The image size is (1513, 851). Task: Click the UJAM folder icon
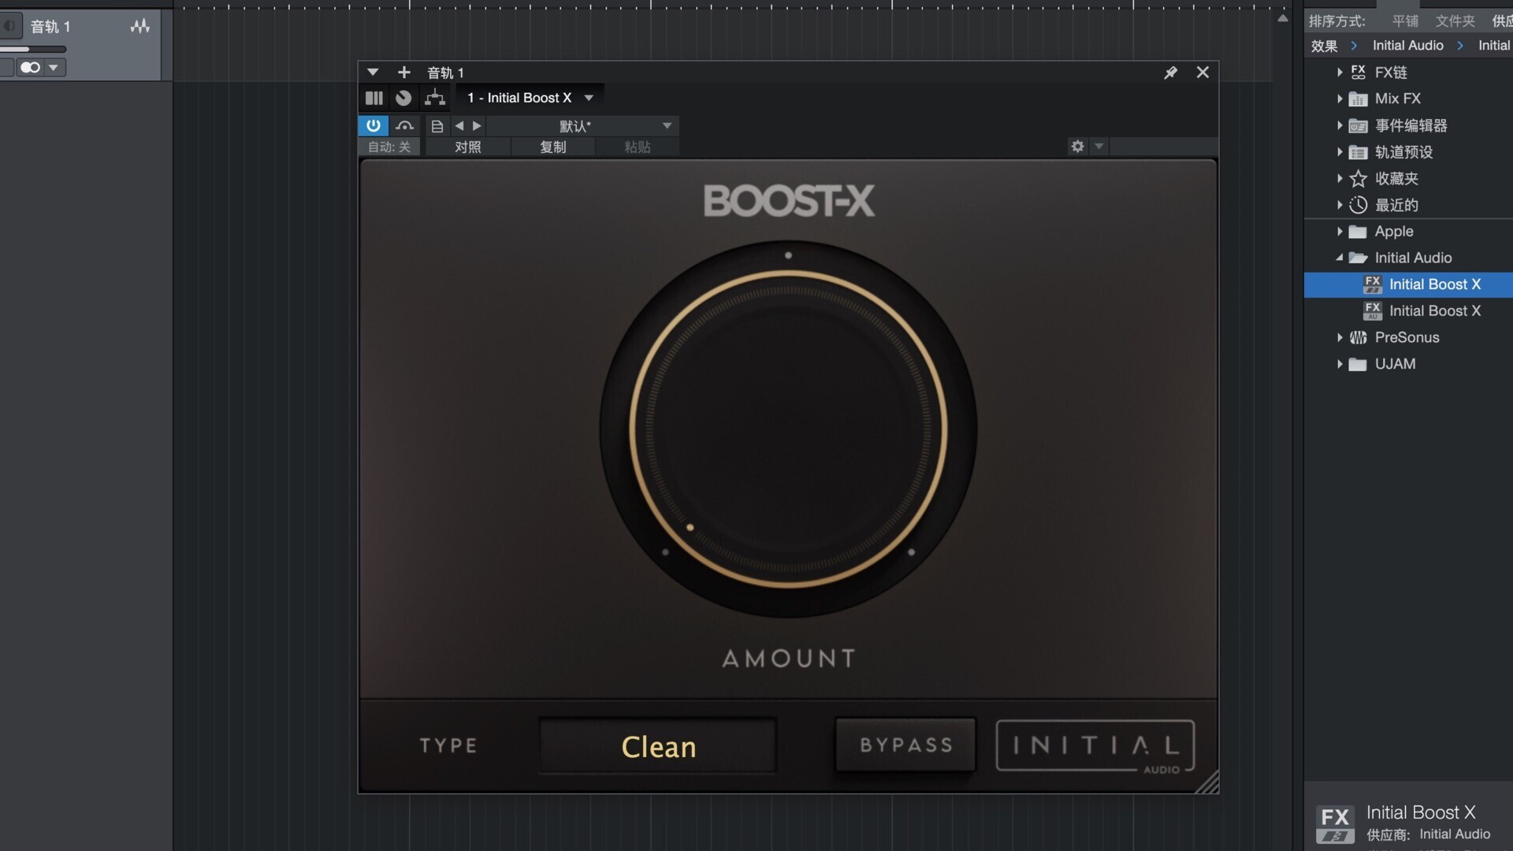point(1358,364)
